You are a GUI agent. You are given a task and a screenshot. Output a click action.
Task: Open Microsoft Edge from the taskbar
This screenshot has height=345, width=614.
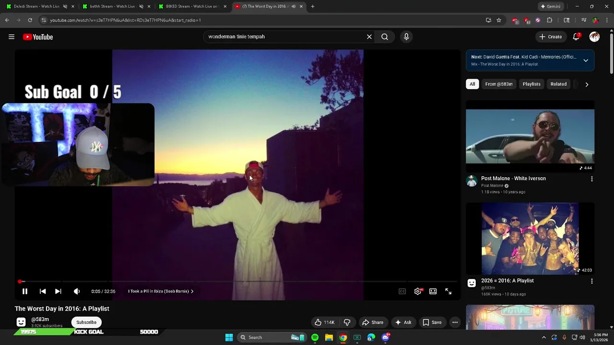(371, 337)
